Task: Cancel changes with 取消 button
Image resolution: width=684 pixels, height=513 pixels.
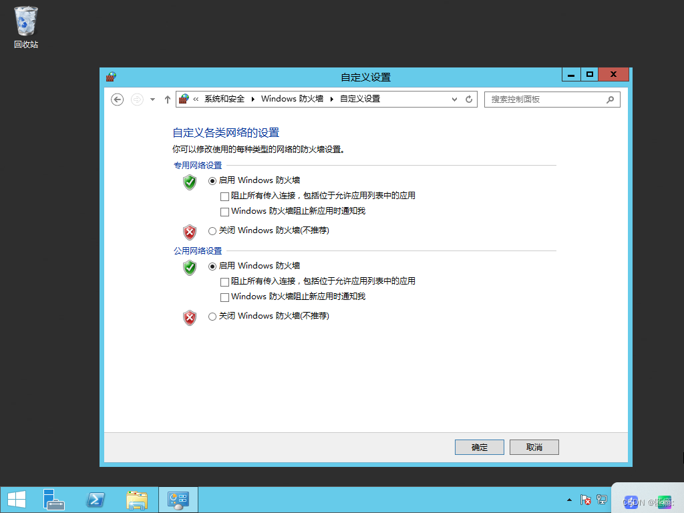Action: pyautogui.click(x=534, y=447)
